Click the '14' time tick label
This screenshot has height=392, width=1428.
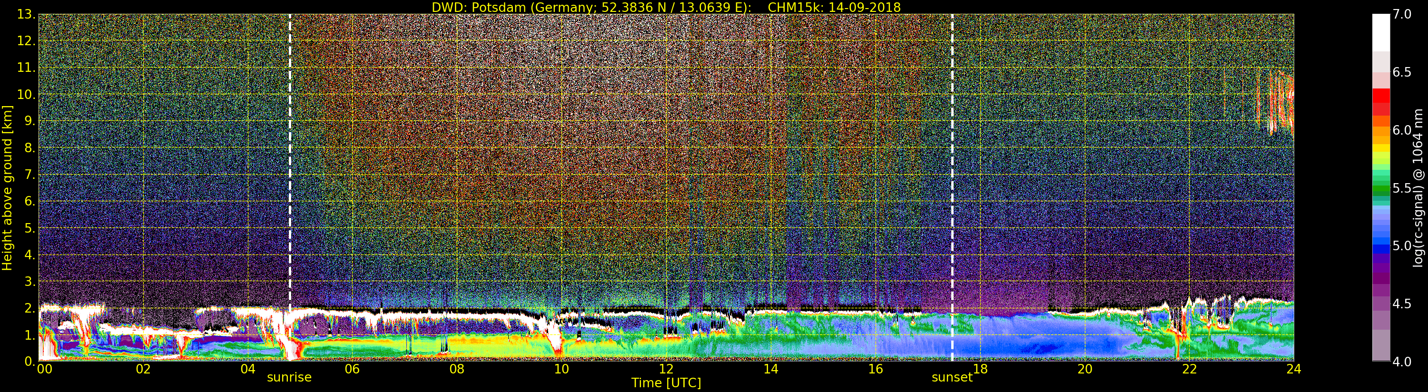point(770,369)
